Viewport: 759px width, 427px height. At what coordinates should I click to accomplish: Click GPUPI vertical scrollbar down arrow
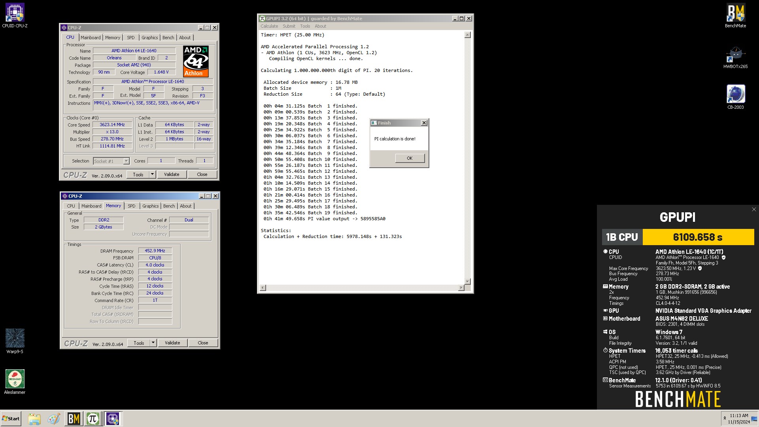468,281
